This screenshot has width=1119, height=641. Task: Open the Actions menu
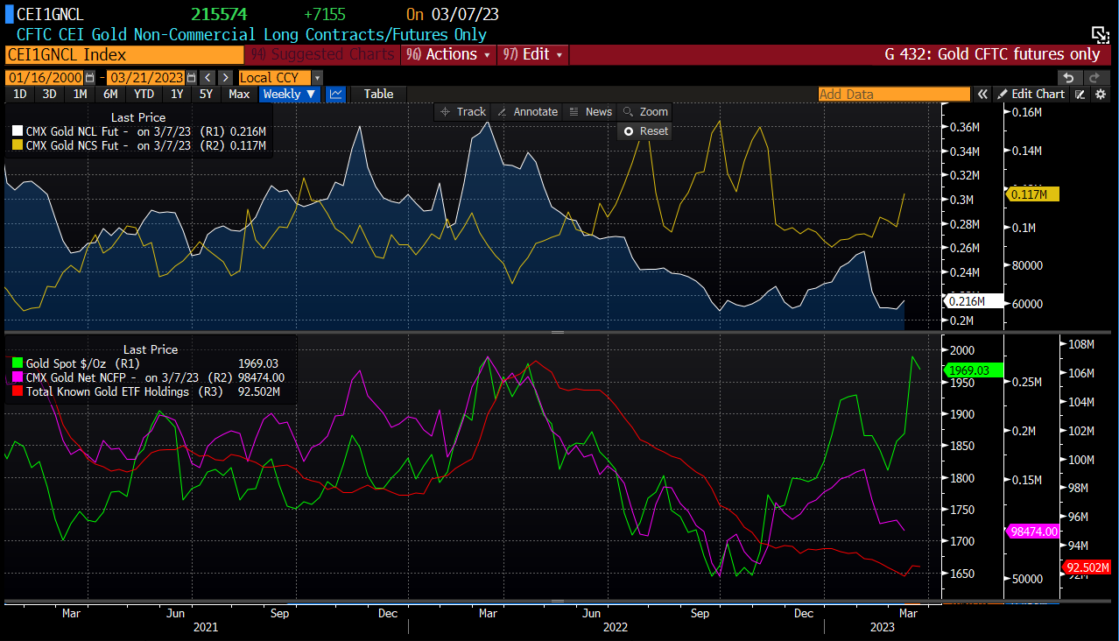coord(448,54)
